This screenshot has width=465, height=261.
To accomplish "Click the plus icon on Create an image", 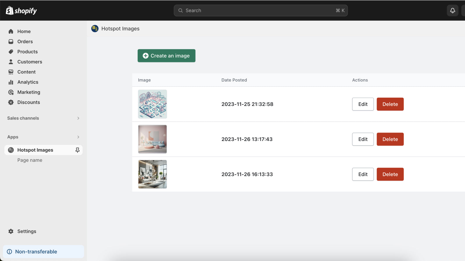I will pos(146,56).
